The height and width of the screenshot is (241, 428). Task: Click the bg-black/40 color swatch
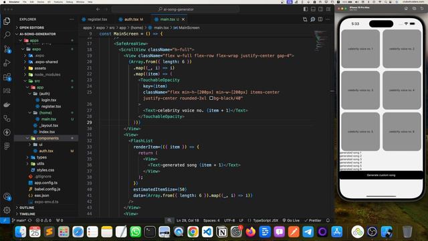point(211,98)
